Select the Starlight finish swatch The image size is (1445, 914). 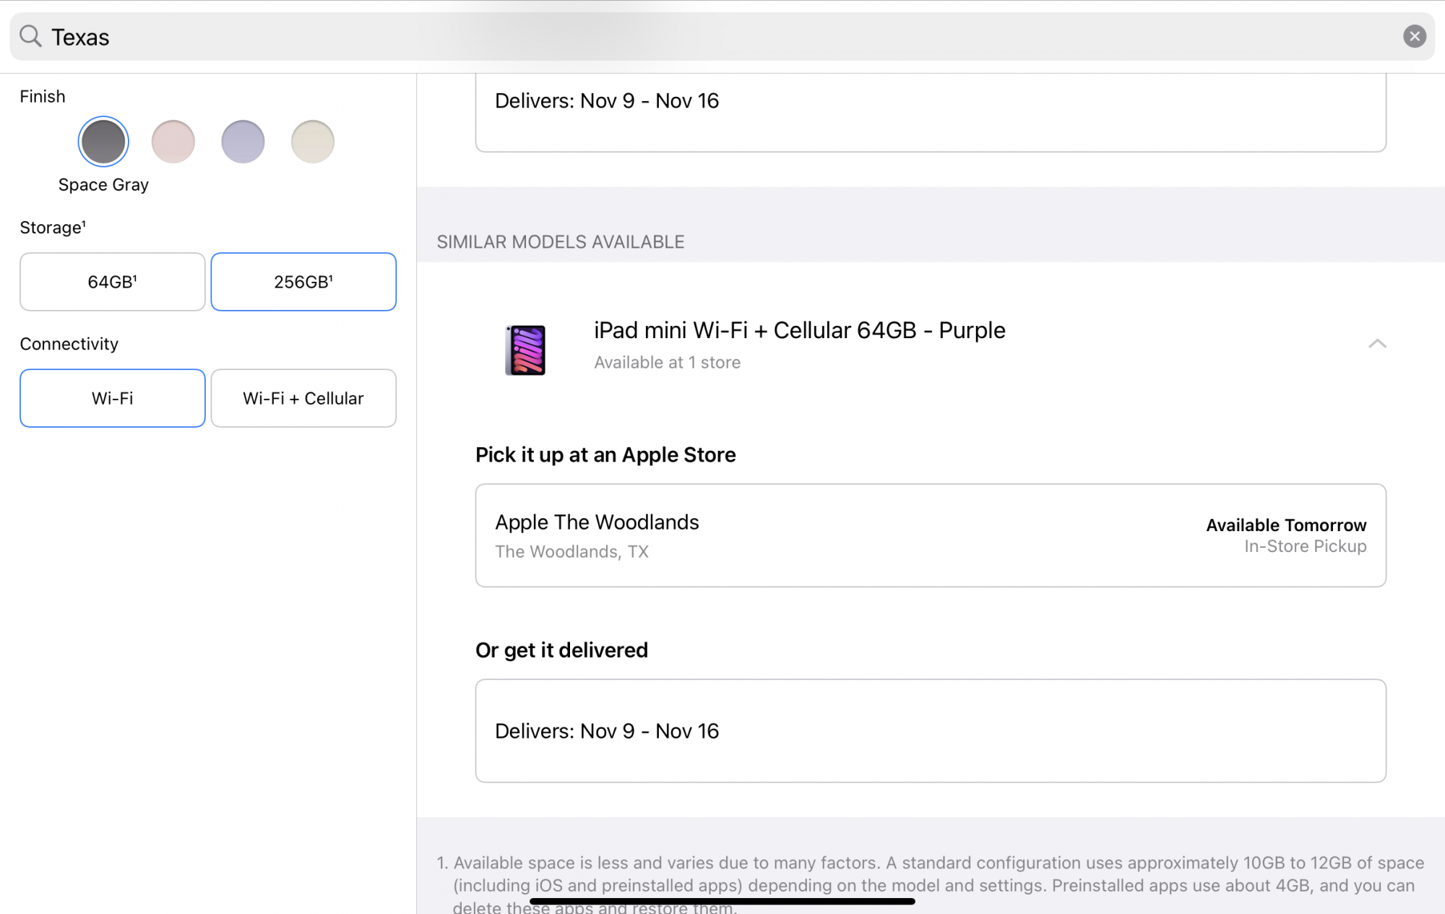(x=312, y=142)
